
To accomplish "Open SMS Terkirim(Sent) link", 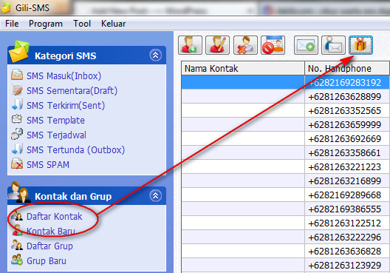I will point(66,105).
